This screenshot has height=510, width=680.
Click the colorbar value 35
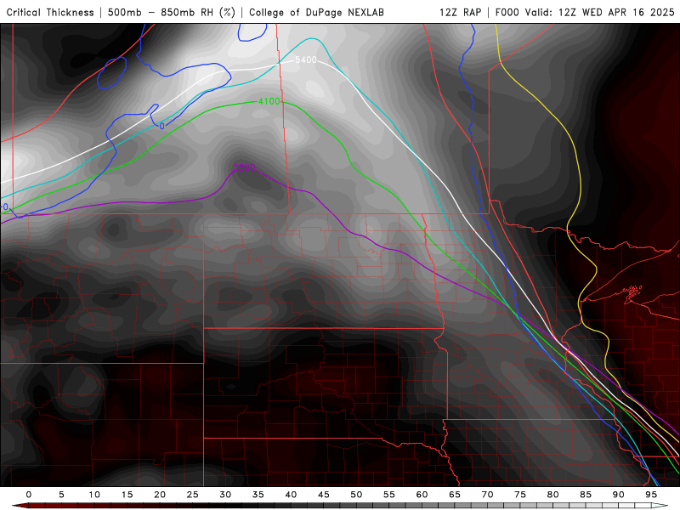coord(258,495)
